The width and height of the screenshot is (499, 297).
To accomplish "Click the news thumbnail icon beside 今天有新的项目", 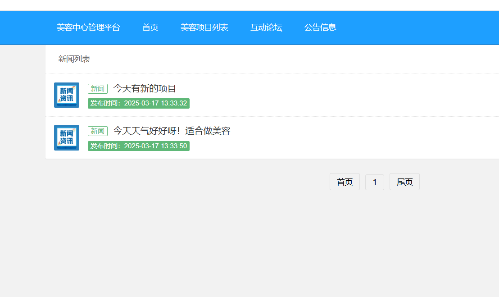I will click(67, 95).
